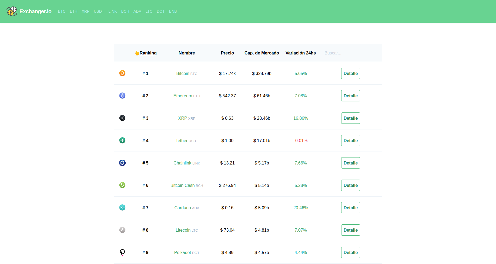Click the Nombre column header
Screen dimensions: 496x264
[187, 53]
